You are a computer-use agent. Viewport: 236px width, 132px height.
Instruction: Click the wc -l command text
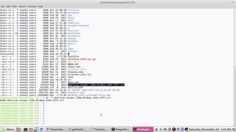(x=78, y=98)
